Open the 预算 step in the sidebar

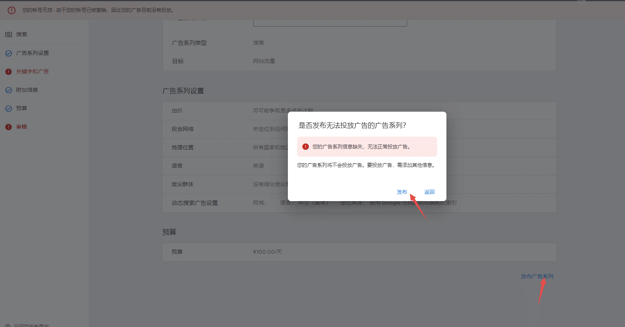click(x=22, y=108)
